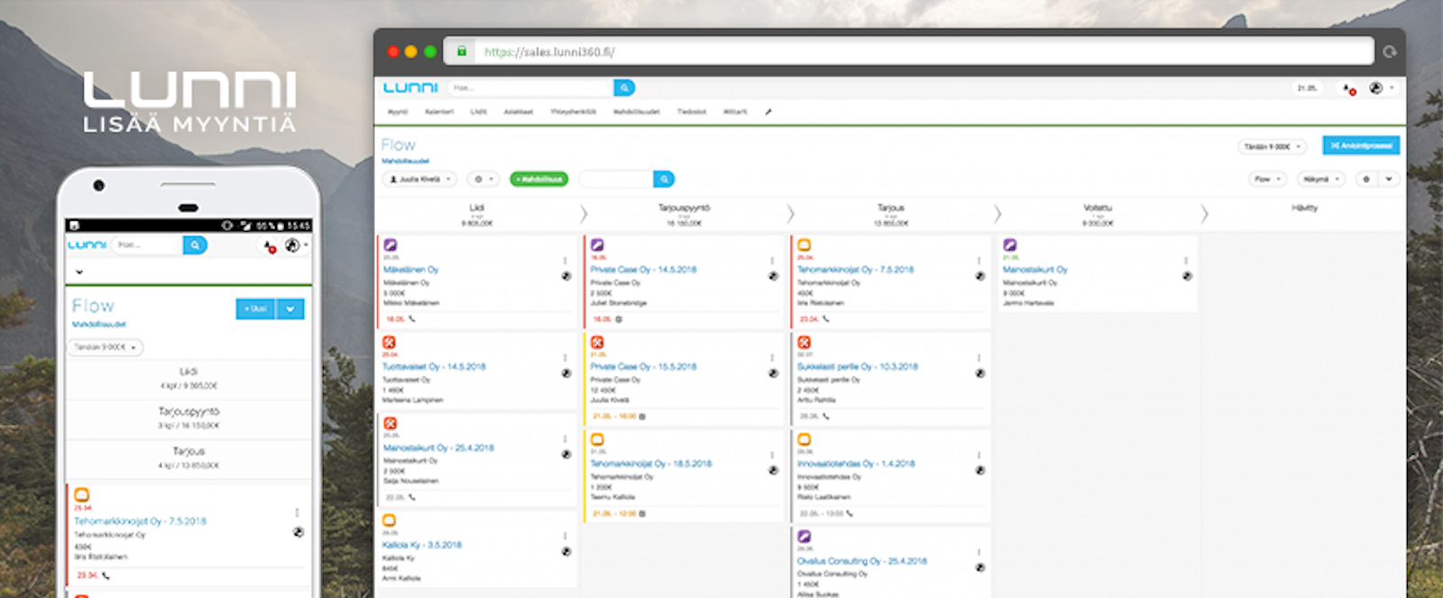Image resolution: width=1443 pixels, height=598 pixels.
Task: Open the Private Case Oy - 14.5.2018 link
Action: (x=643, y=270)
